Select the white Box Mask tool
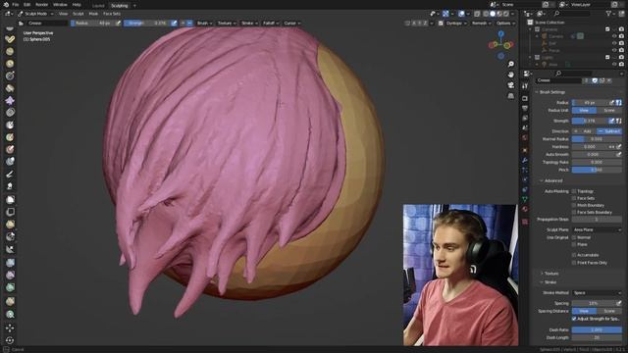The image size is (628, 353). pyautogui.click(x=10, y=199)
